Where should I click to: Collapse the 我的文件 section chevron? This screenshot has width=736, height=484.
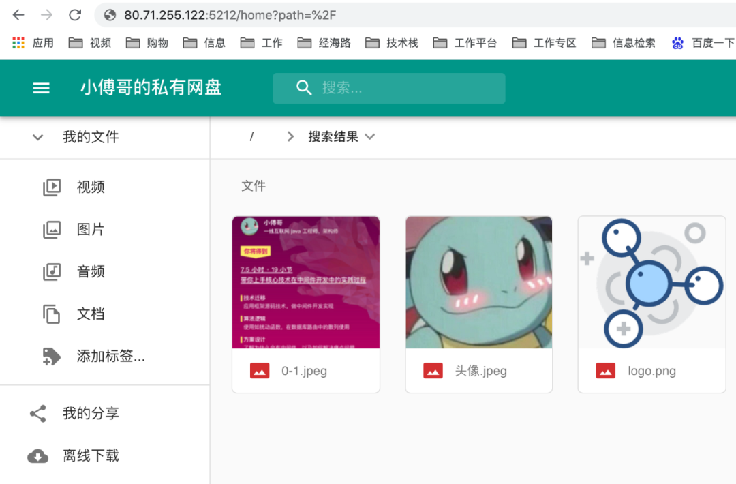tap(38, 137)
